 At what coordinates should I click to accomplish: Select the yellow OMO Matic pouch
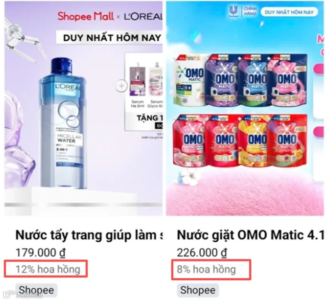pyautogui.click(x=254, y=141)
